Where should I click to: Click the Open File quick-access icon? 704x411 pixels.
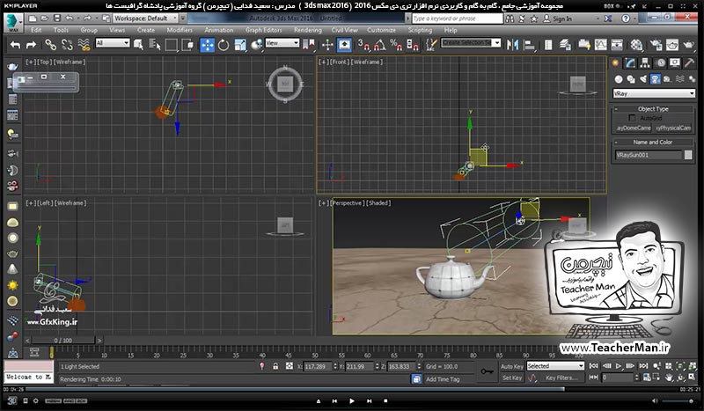pos(45,18)
